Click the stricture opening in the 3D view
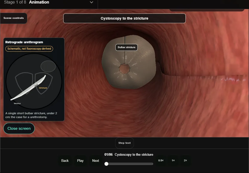 pyautogui.click(x=124, y=69)
